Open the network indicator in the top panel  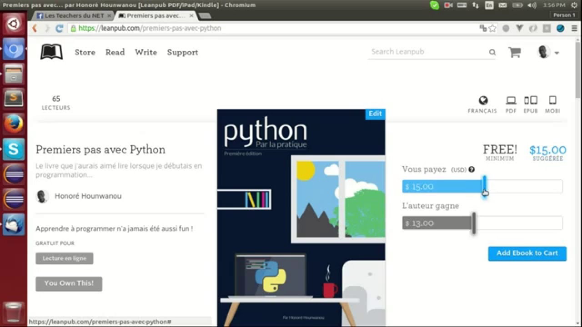(x=476, y=5)
